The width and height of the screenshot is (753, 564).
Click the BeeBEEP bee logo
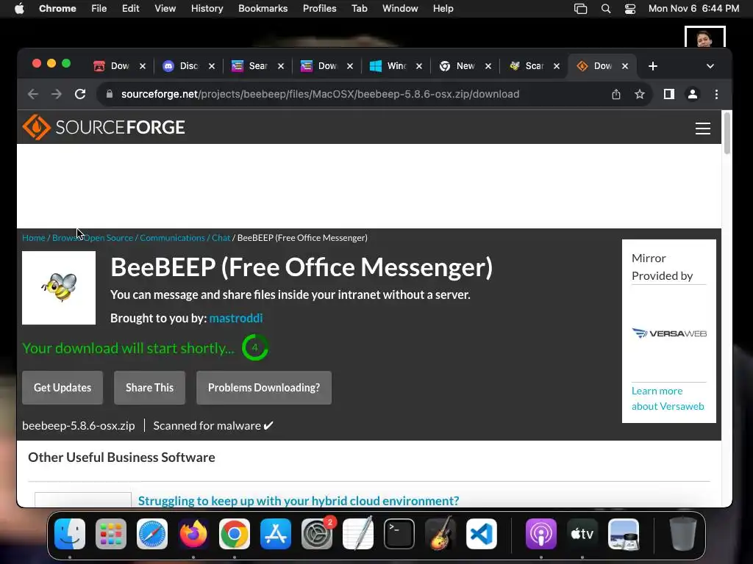coord(59,288)
